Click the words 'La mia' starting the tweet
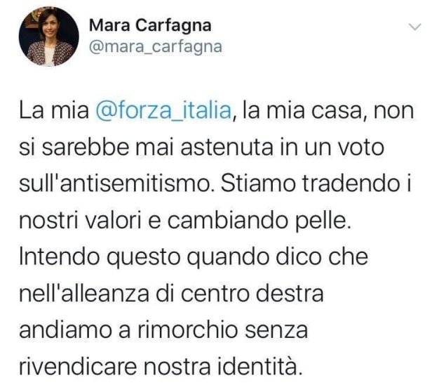Viewport: 439px width, 390px height. click(54, 111)
